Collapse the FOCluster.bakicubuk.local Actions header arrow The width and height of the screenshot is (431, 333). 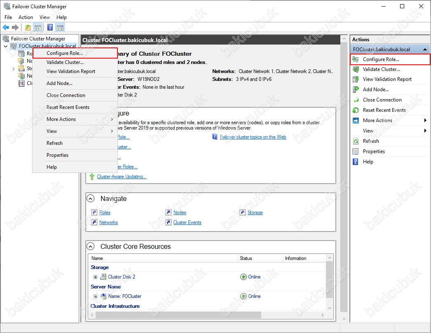(x=425, y=50)
